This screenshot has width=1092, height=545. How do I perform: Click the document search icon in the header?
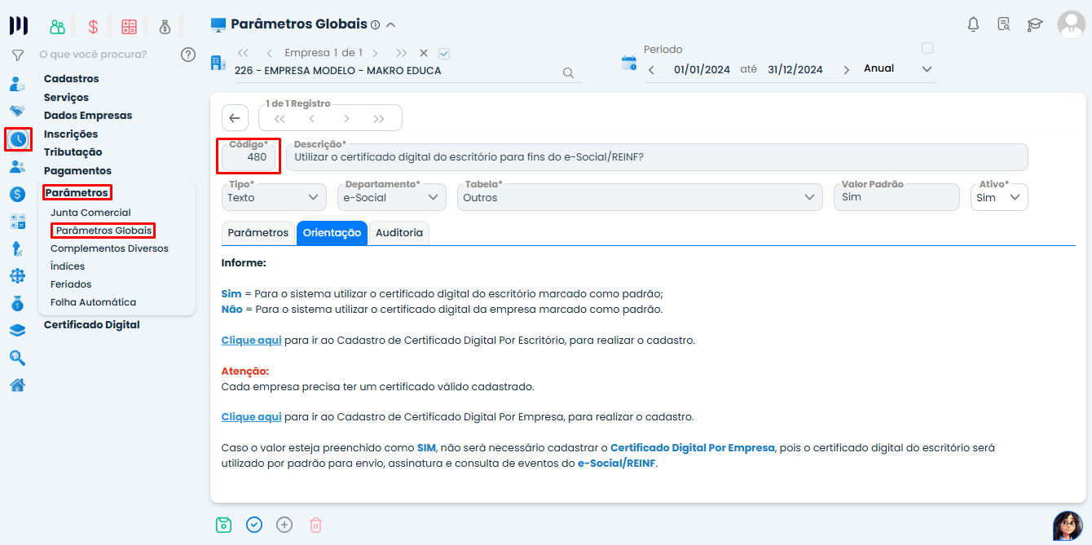(x=1004, y=24)
